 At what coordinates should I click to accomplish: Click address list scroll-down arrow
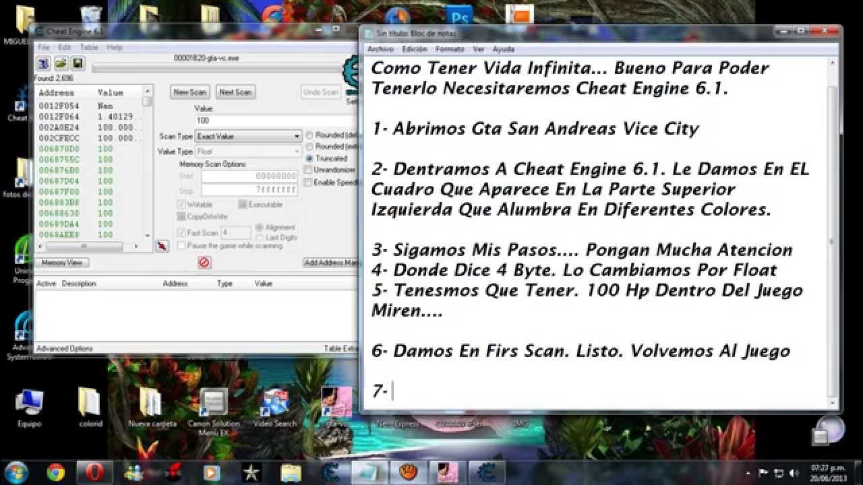148,236
